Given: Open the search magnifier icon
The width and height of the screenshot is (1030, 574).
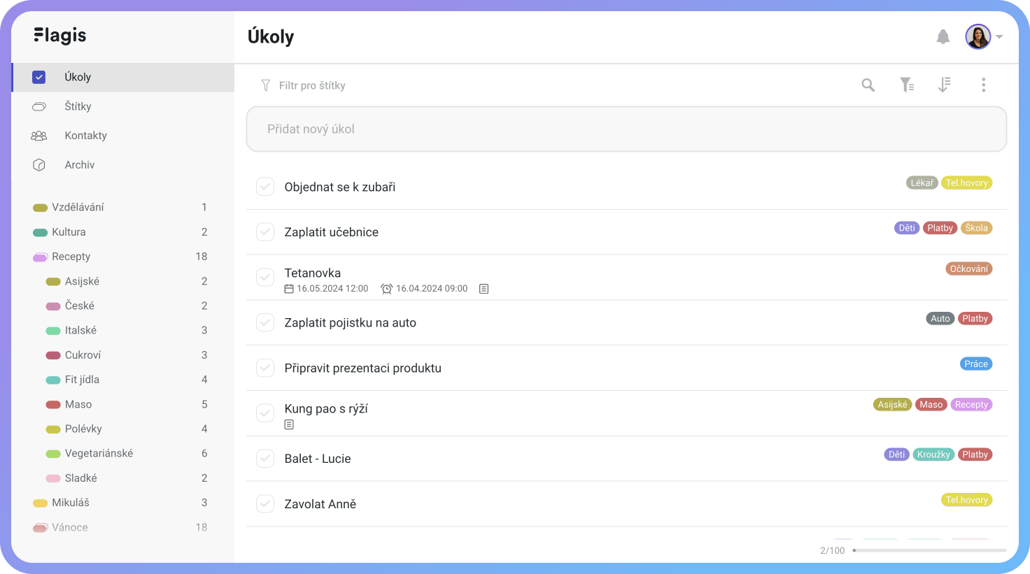Looking at the screenshot, I should click(868, 85).
